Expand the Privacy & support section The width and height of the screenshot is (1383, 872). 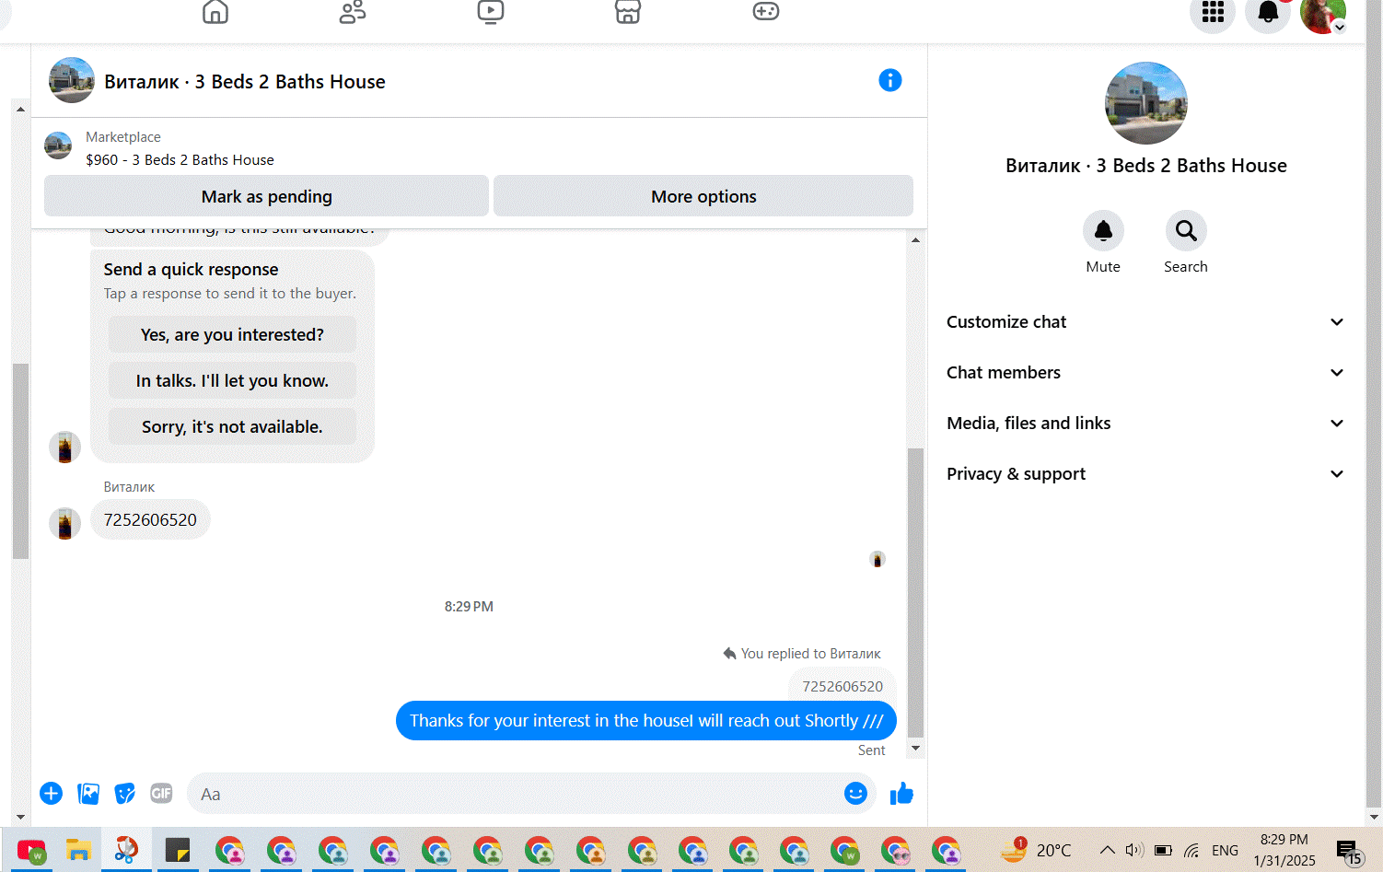pyautogui.click(x=1145, y=473)
